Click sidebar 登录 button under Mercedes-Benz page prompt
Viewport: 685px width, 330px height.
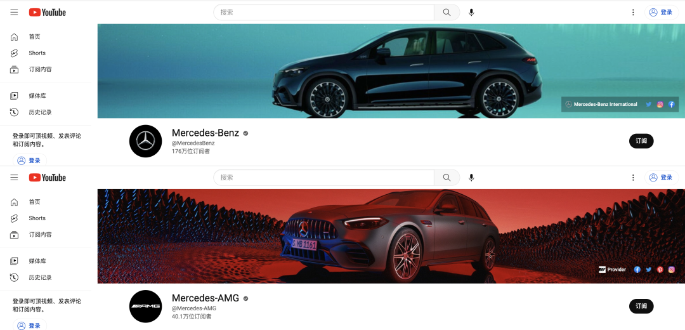(x=29, y=161)
